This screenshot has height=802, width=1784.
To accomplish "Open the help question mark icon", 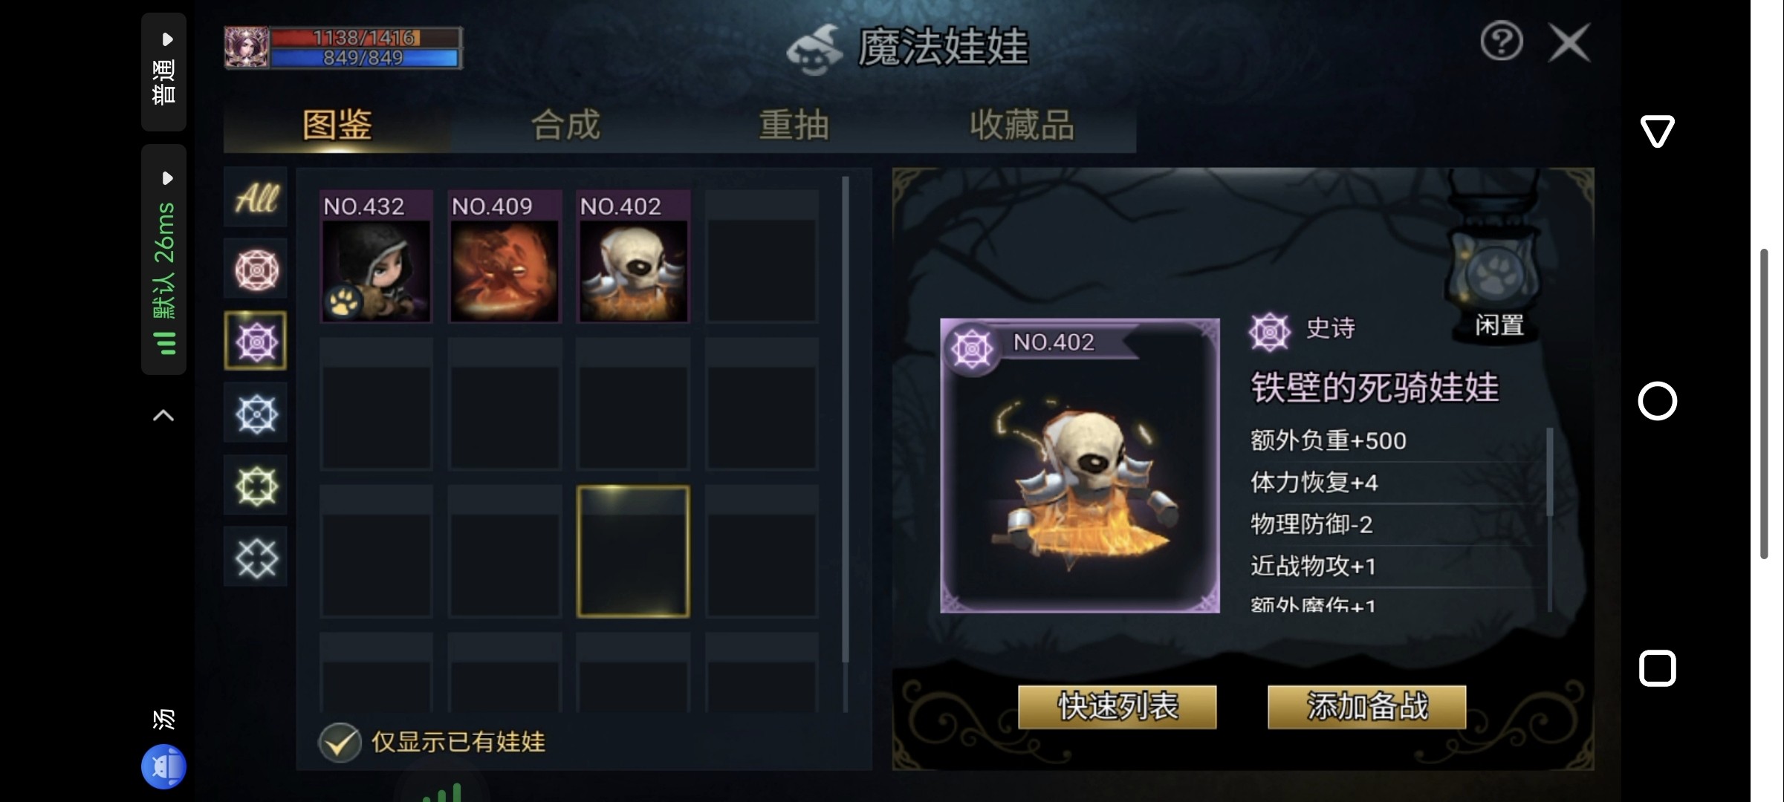I will (x=1501, y=42).
